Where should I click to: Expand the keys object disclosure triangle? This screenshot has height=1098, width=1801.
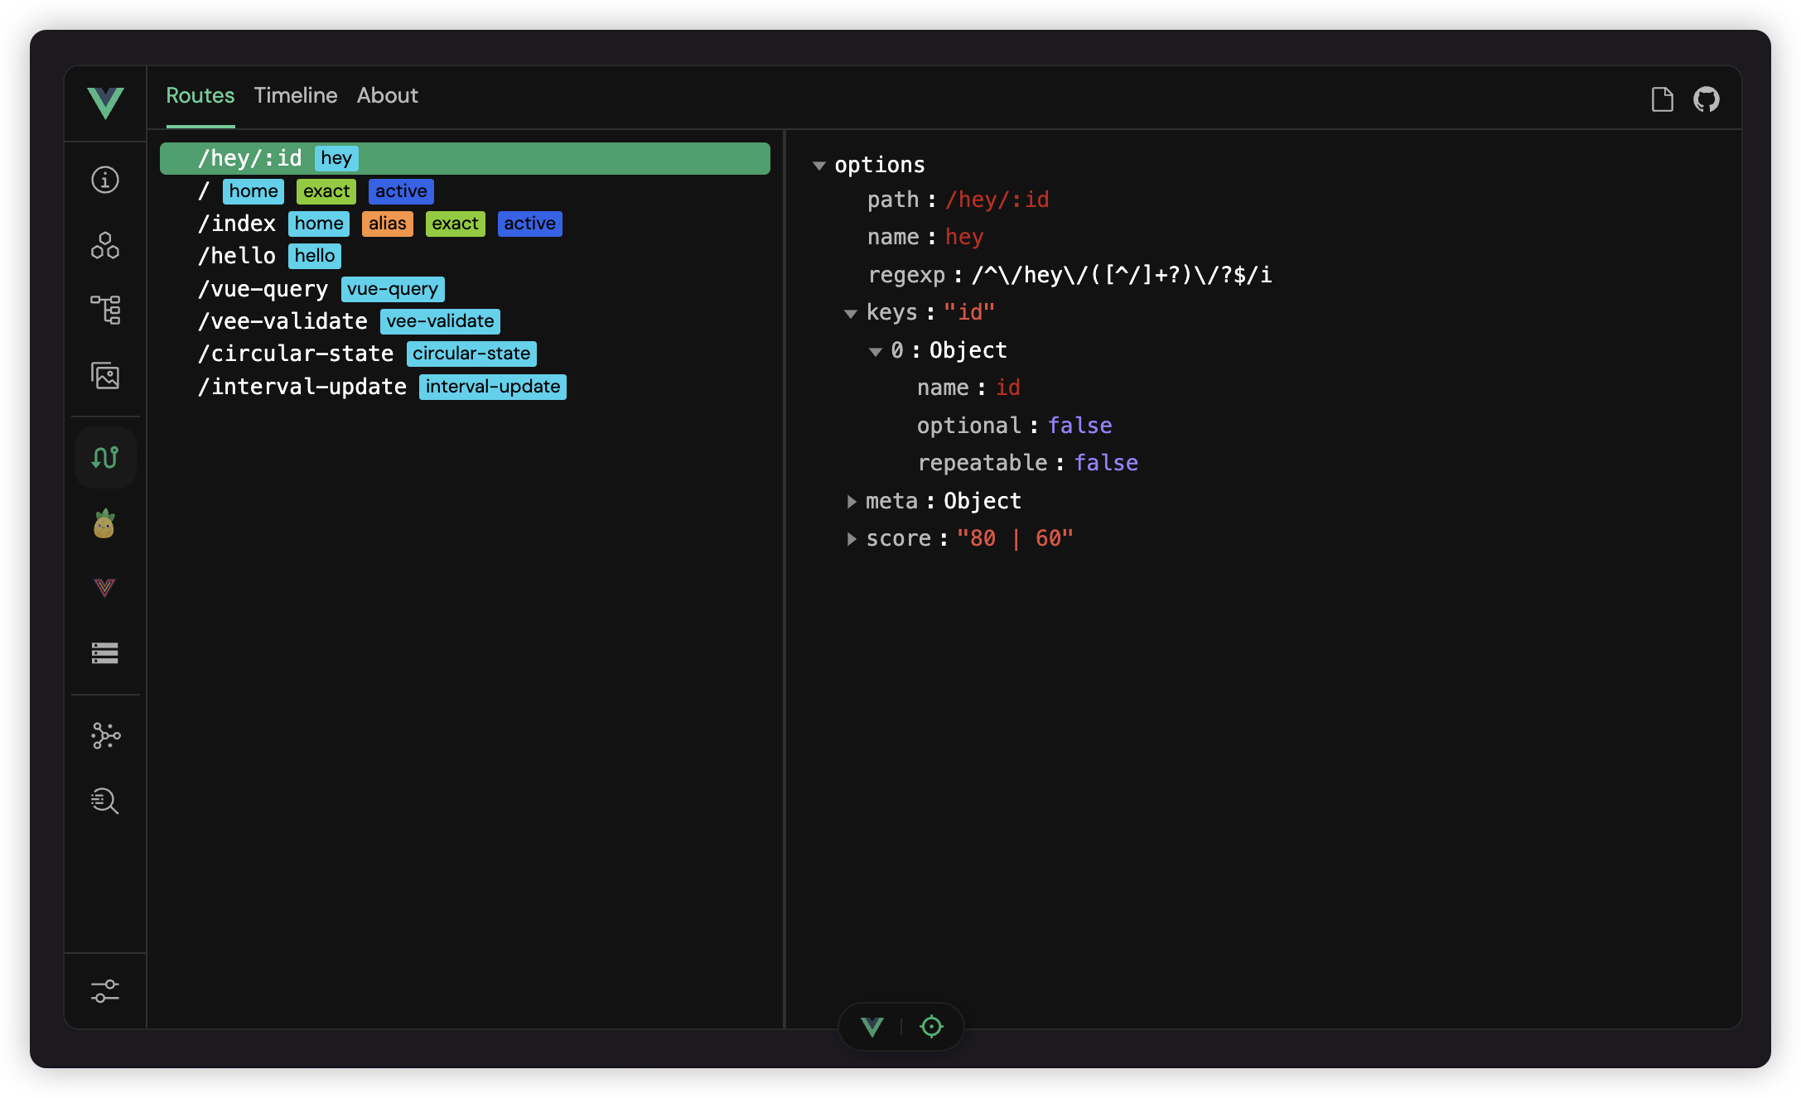(x=847, y=311)
